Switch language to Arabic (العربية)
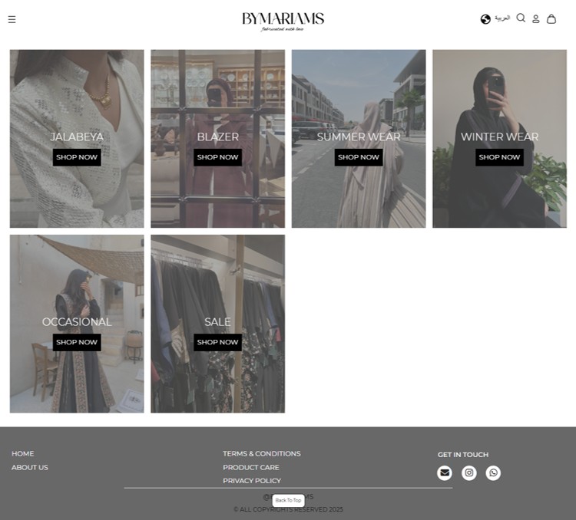 click(502, 18)
